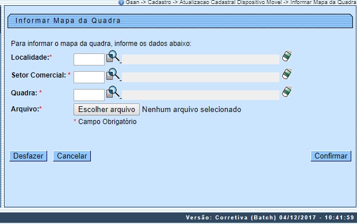This screenshot has height=224, width=357.
Task: Select the Quadra description gray field
Action: 201,95
